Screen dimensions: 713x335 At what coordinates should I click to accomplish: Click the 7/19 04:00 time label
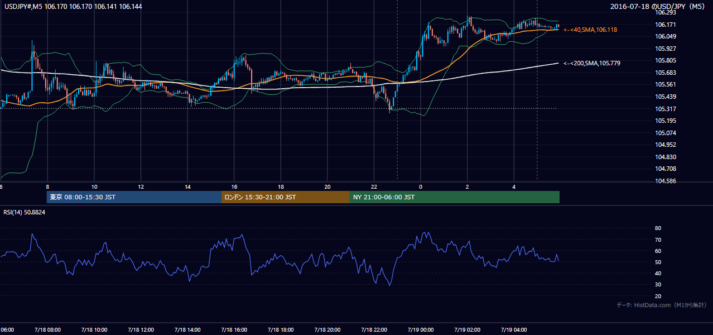point(514,330)
